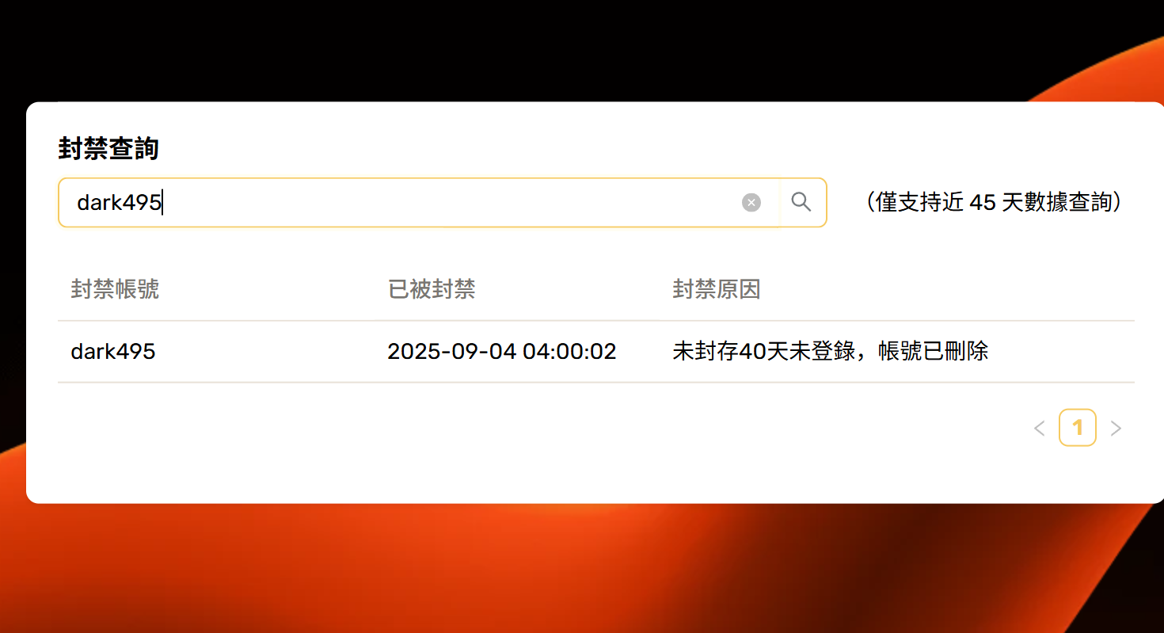The width and height of the screenshot is (1164, 633).
Task: Select the dark495 account entry
Action: pos(112,351)
